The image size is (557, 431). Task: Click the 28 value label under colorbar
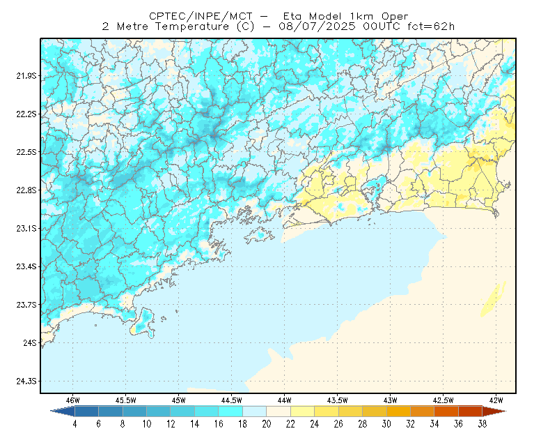pyautogui.click(x=362, y=424)
